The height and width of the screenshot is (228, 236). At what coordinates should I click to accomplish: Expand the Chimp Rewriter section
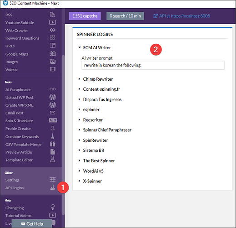[79, 79]
